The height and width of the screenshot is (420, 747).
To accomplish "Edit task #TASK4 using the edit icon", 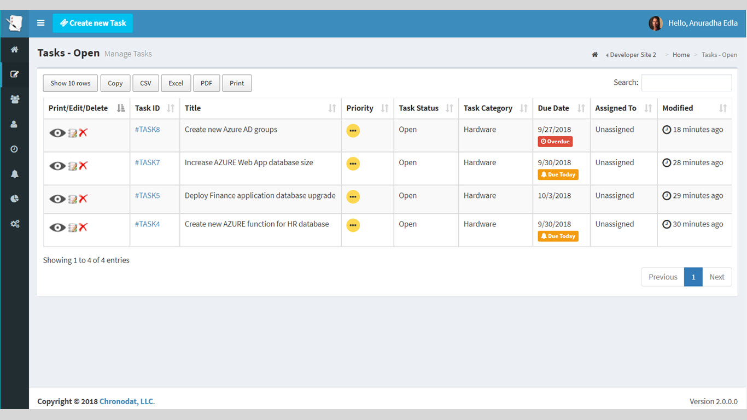I will point(73,227).
